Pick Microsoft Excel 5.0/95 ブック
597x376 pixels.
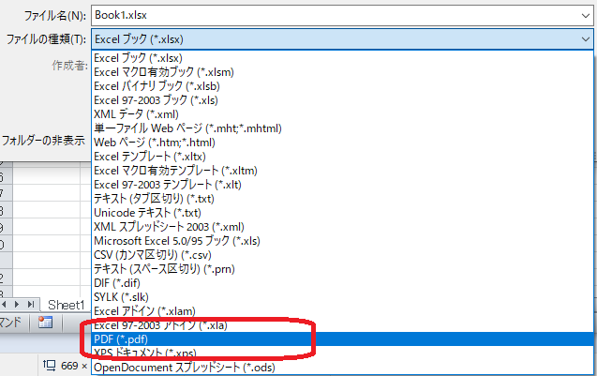[x=343, y=241]
